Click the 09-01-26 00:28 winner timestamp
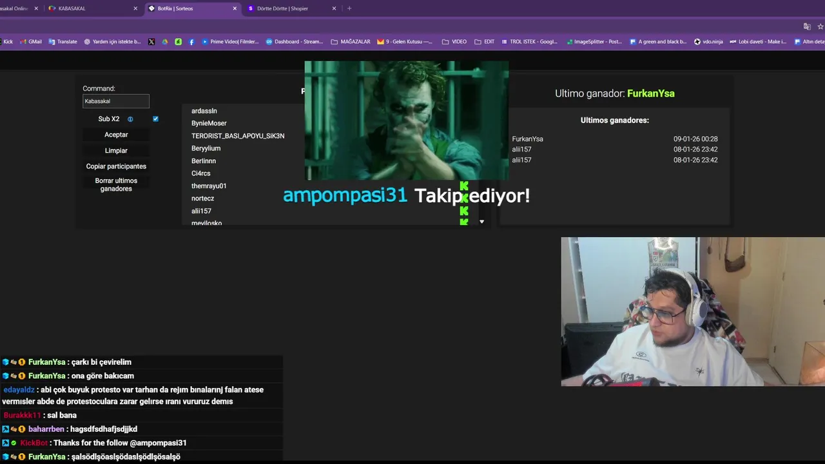 tap(695, 139)
